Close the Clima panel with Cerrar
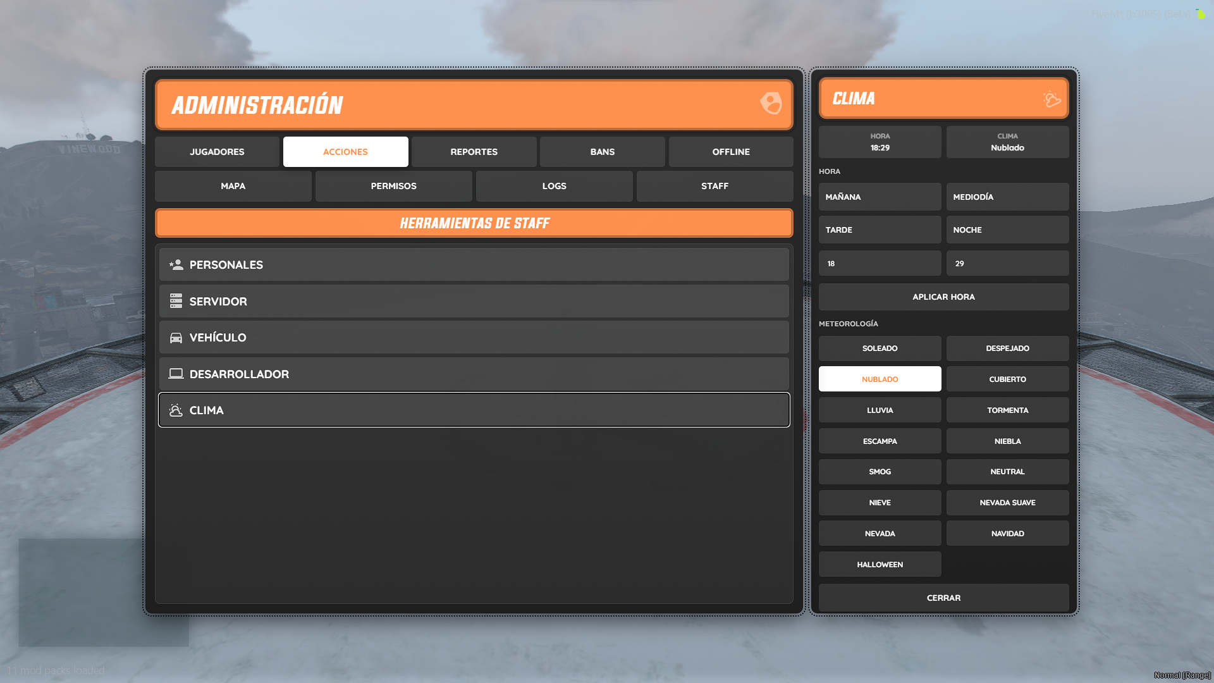The height and width of the screenshot is (683, 1214). [943, 598]
